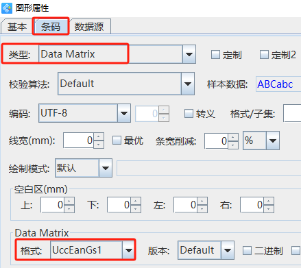The height and width of the screenshot is (268, 301).
Task: Enable the 定制 checkbox
Action: (215, 55)
